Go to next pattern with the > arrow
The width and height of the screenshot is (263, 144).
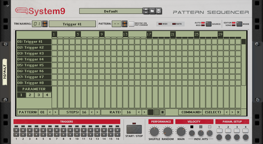55,112
